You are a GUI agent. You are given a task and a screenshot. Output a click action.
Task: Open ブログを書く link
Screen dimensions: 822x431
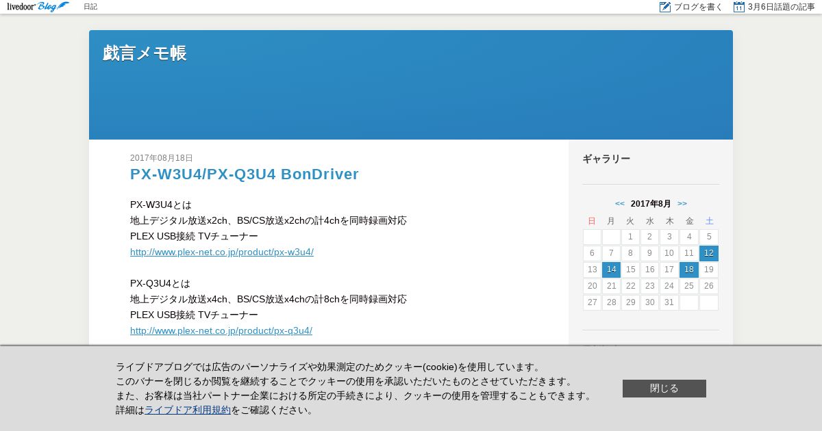698,7
